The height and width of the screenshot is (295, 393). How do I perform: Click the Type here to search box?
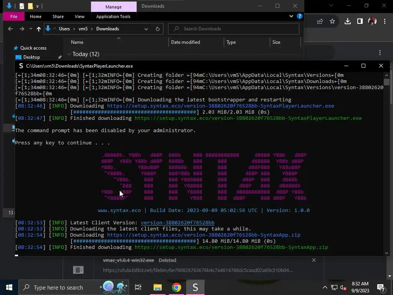(74, 287)
